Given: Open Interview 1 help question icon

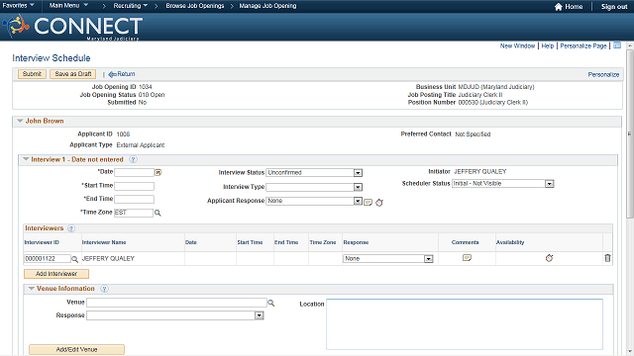Looking at the screenshot, I should (133, 159).
